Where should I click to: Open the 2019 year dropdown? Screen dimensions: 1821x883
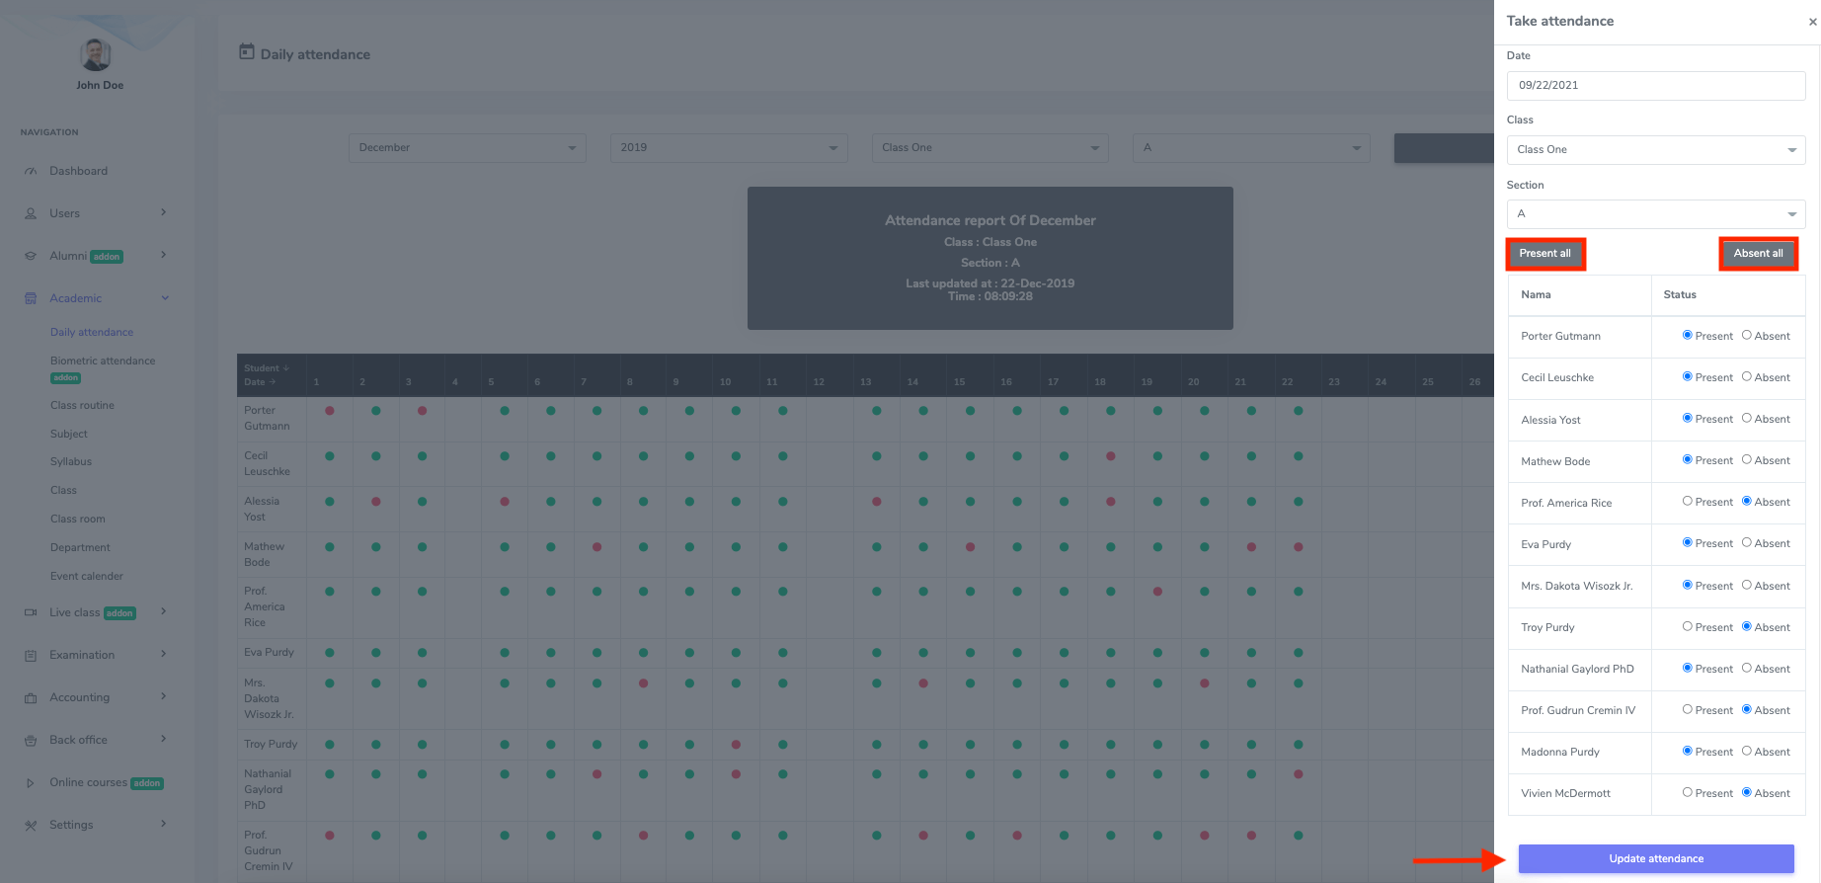(x=729, y=148)
